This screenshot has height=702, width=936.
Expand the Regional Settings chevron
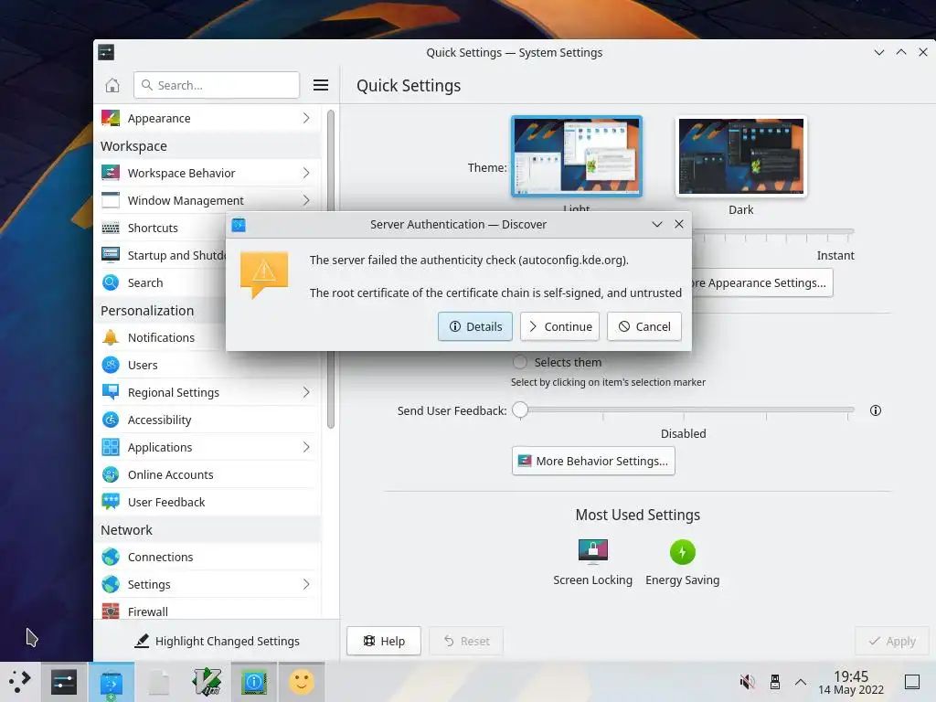(306, 392)
